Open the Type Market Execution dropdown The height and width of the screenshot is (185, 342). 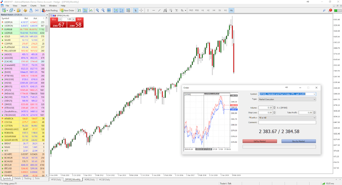287,99
